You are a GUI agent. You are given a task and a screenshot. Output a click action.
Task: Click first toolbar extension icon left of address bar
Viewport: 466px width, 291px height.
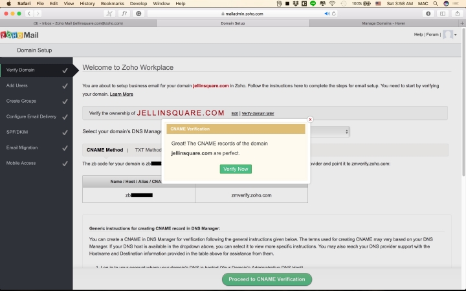point(109,14)
